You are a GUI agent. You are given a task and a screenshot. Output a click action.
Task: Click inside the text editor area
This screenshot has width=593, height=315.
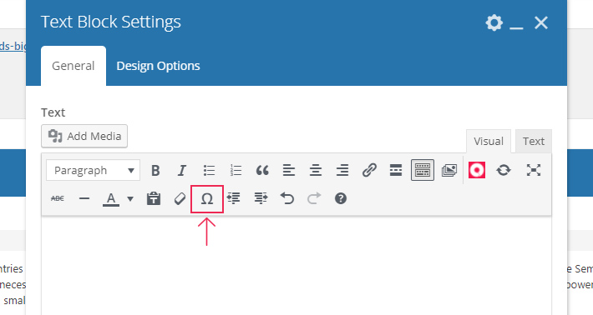coord(296,266)
